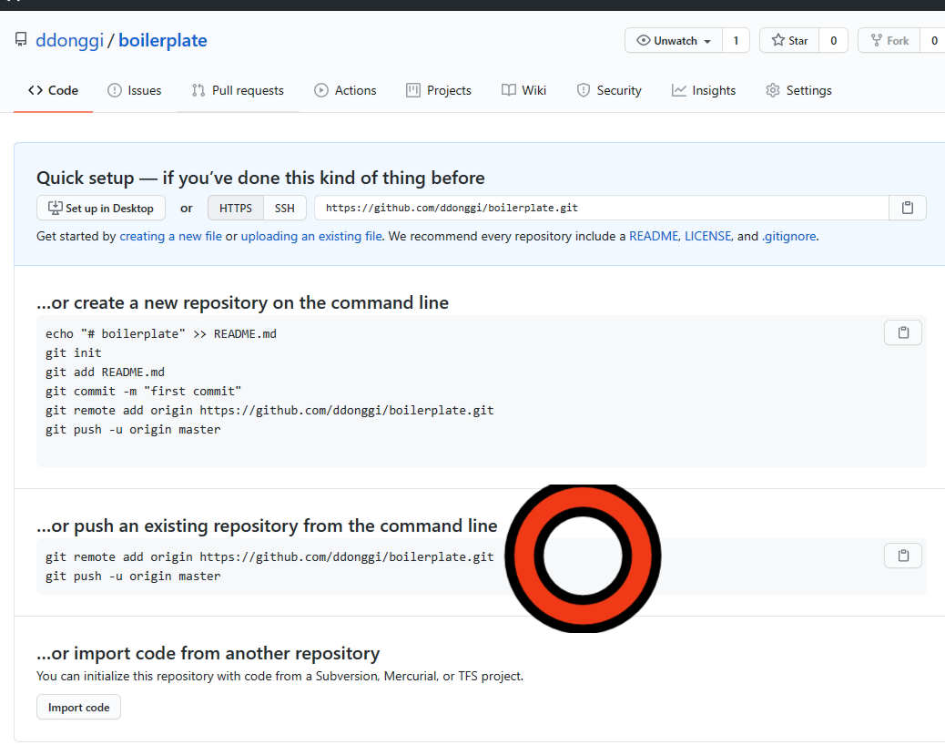Click the Quick setup heading text

click(x=260, y=178)
